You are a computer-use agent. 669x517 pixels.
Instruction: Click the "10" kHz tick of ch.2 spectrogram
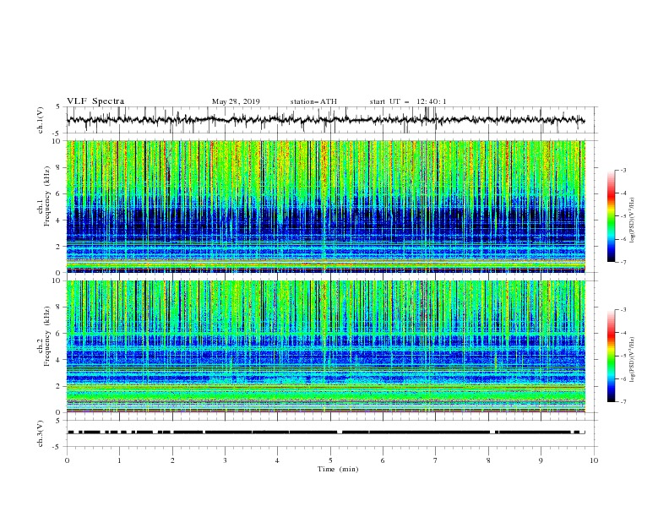58,280
